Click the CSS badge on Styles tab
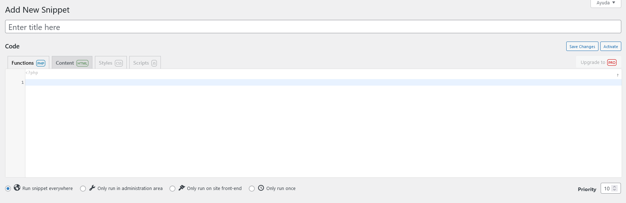The width and height of the screenshot is (626, 203). 119,63
